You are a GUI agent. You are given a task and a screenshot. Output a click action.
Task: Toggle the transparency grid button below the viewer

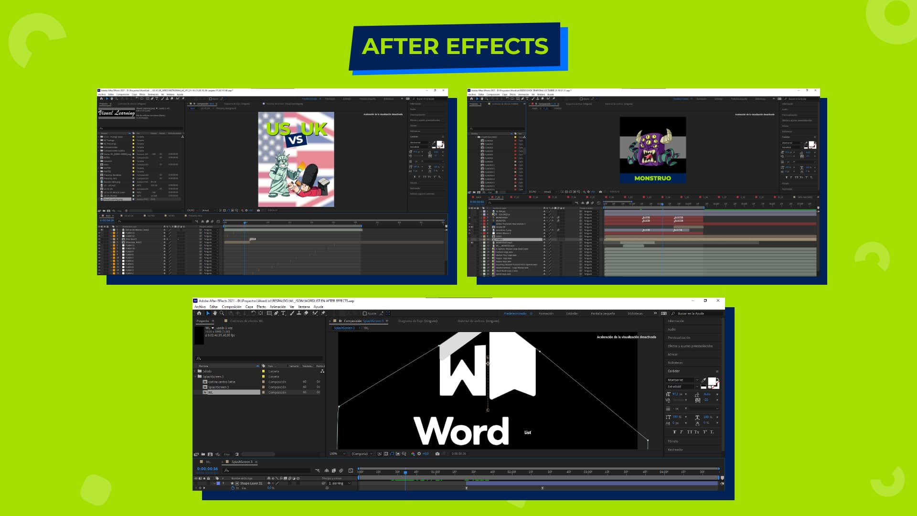[x=386, y=454]
